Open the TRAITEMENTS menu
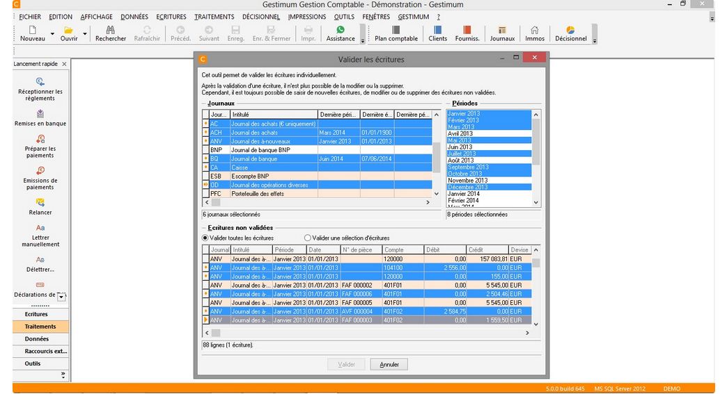The width and height of the screenshot is (720, 394). click(214, 17)
